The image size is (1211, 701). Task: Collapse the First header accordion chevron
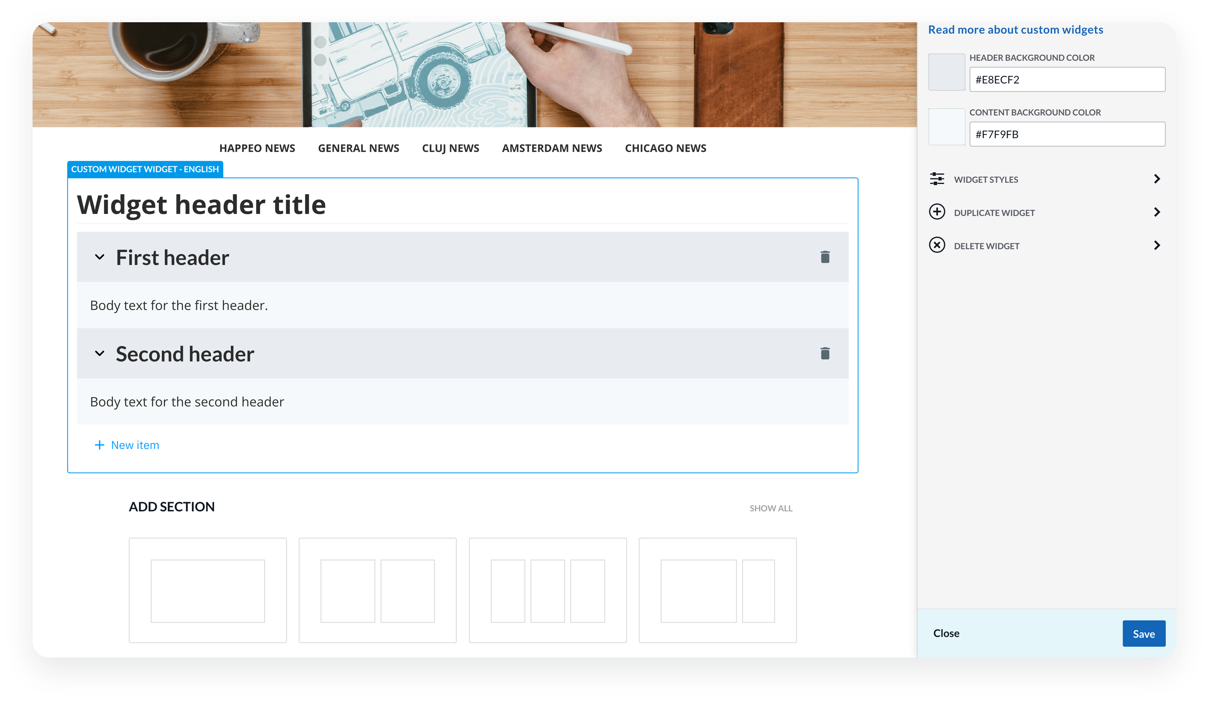coord(100,257)
